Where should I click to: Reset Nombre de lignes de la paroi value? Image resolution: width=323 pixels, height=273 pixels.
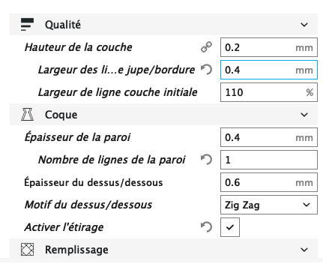[206, 160]
